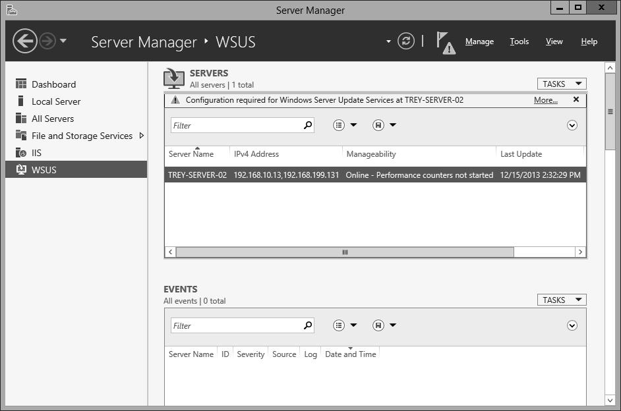
Task: Click the 12/15/2013 2:32:29 PM cell
Action: 540,175
